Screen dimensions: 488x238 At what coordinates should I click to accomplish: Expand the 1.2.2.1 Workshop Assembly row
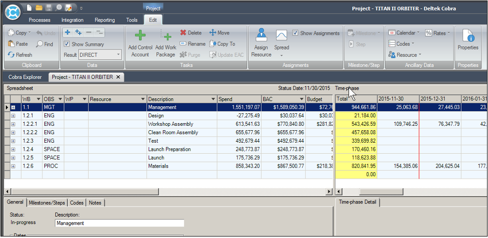(13, 124)
